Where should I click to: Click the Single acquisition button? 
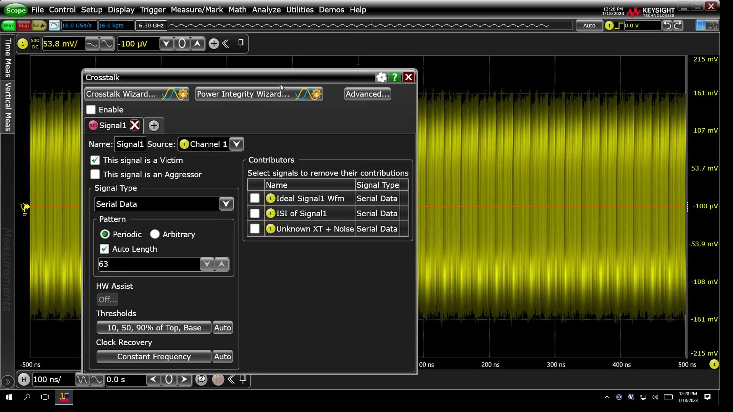coord(39,26)
